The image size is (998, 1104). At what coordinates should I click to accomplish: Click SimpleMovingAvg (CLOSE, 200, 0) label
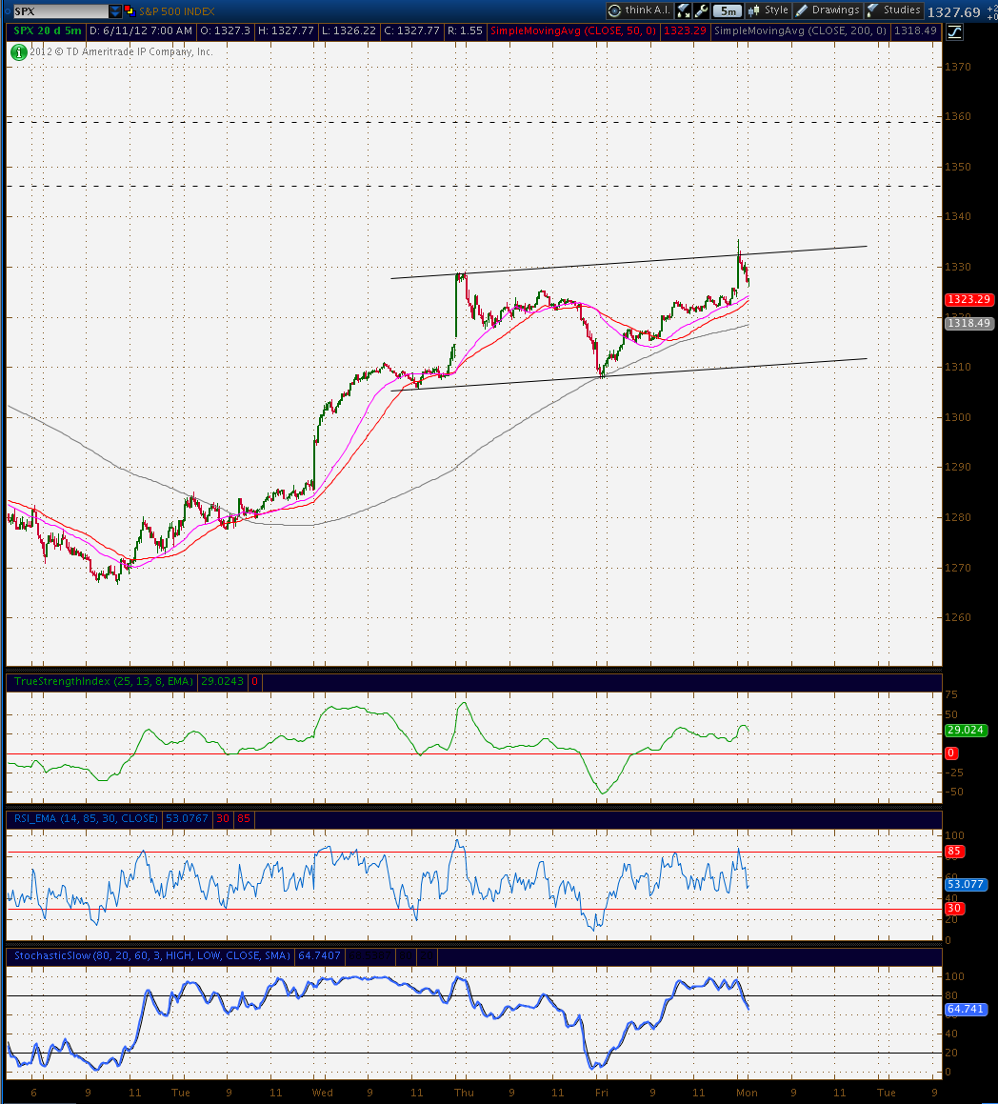pos(800,31)
